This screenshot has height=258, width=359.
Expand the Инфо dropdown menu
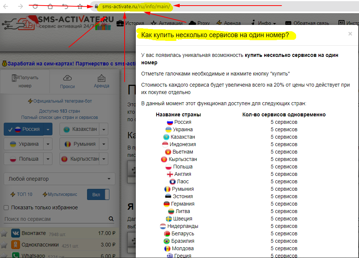(x=263, y=23)
